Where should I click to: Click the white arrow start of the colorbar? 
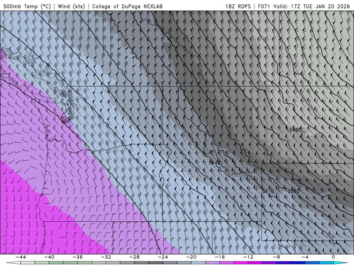coord(14,263)
